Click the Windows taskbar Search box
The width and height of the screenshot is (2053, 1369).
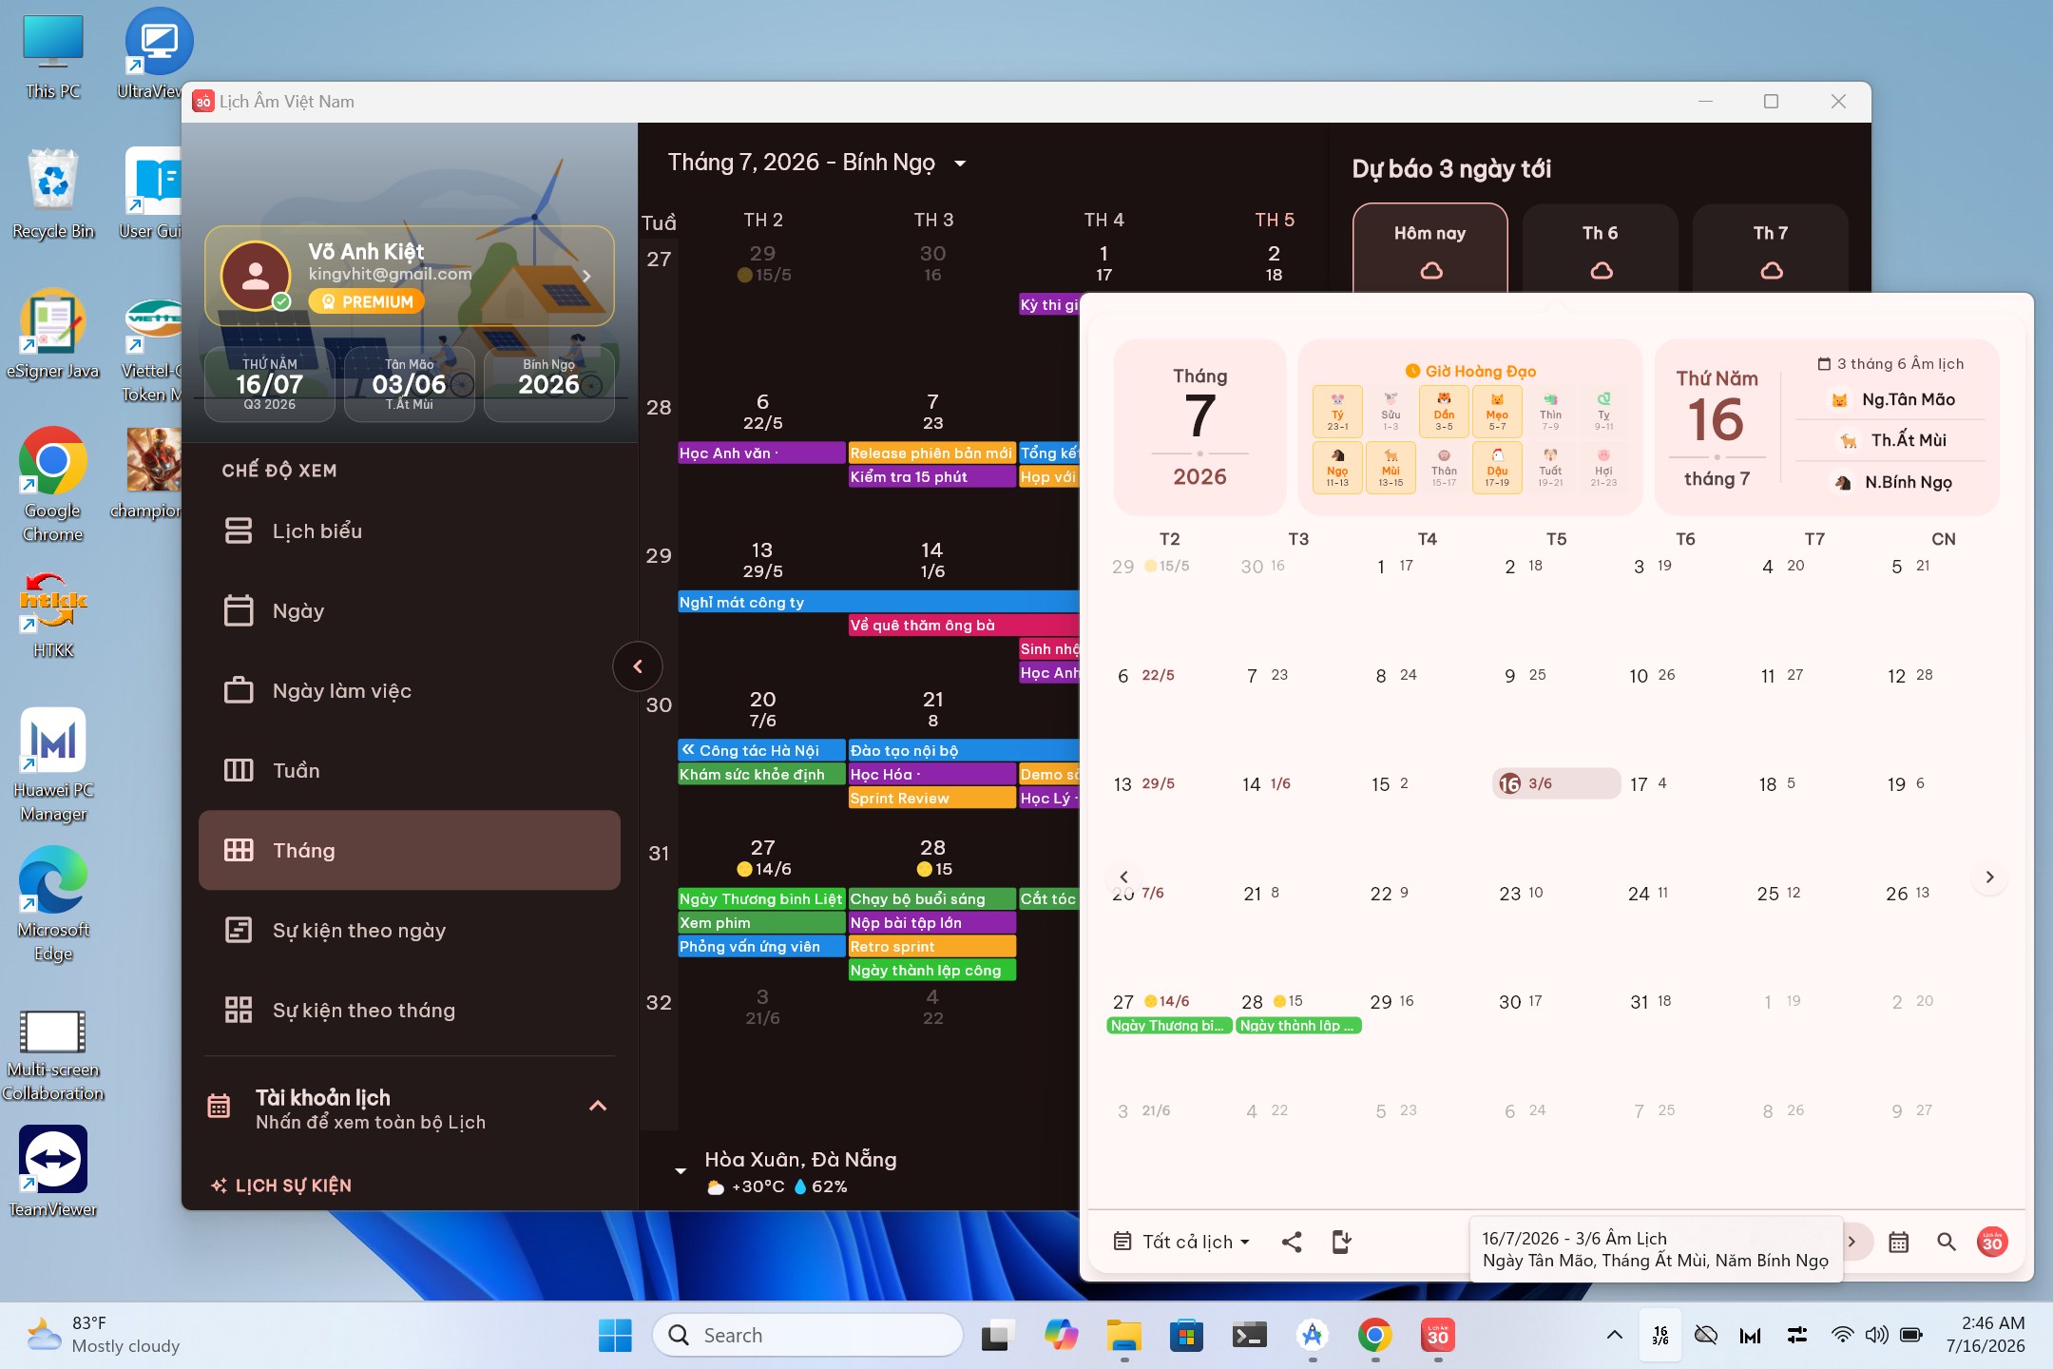click(807, 1335)
